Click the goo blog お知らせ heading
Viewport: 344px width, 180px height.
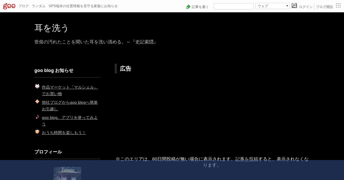click(x=54, y=70)
